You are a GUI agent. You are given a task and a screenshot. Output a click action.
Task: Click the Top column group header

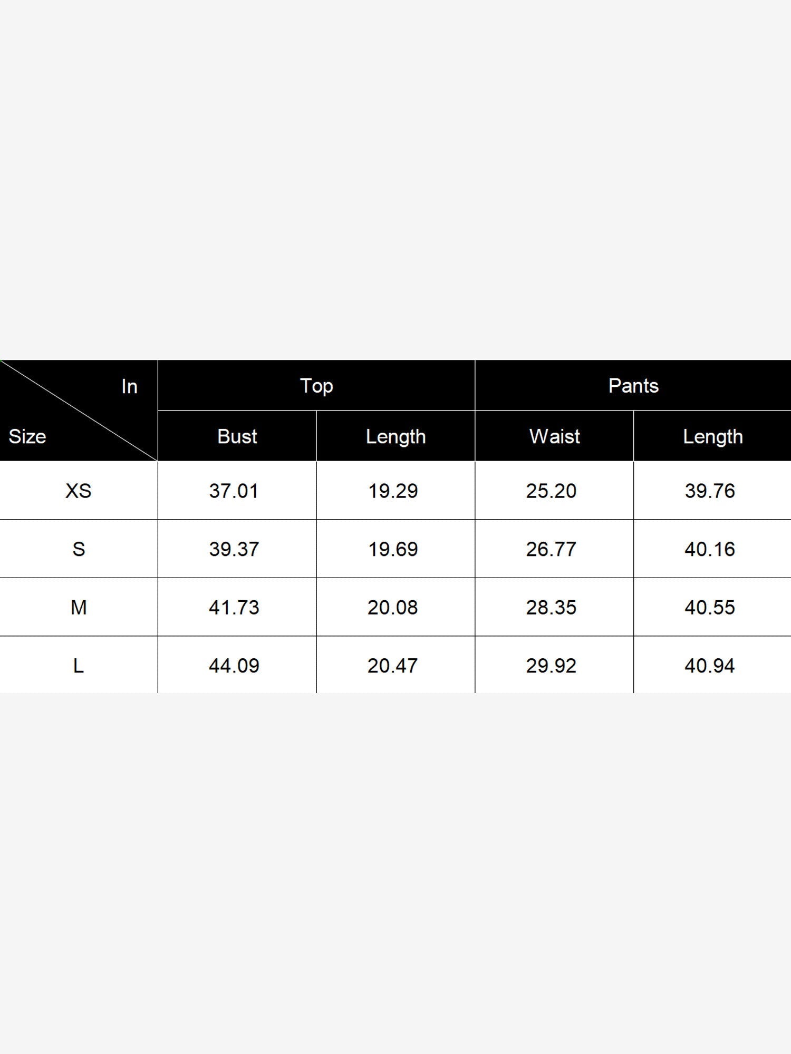click(316, 386)
